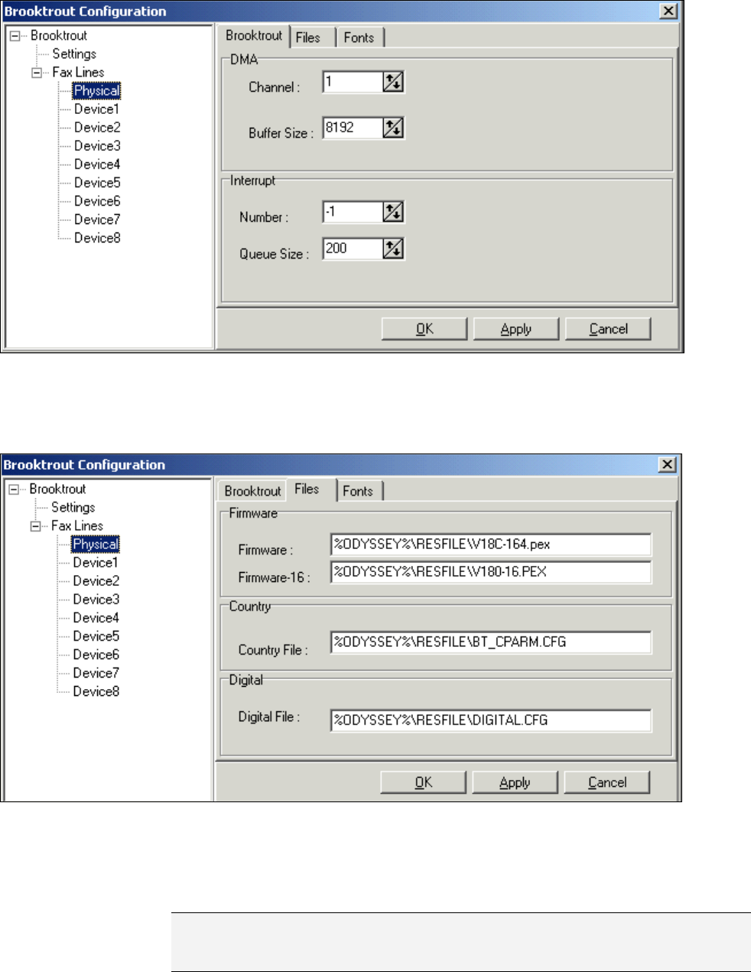Select Physical in lower window tree
Viewport: 751px width, 972px height.
[95, 545]
